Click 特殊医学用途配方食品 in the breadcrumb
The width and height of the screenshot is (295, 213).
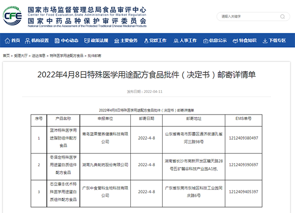point(66,56)
